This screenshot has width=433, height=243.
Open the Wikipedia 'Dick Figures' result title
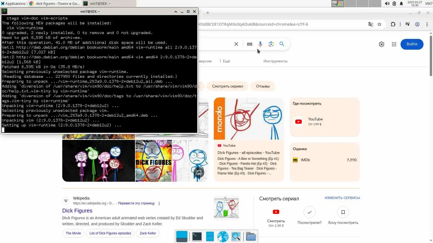(77, 211)
